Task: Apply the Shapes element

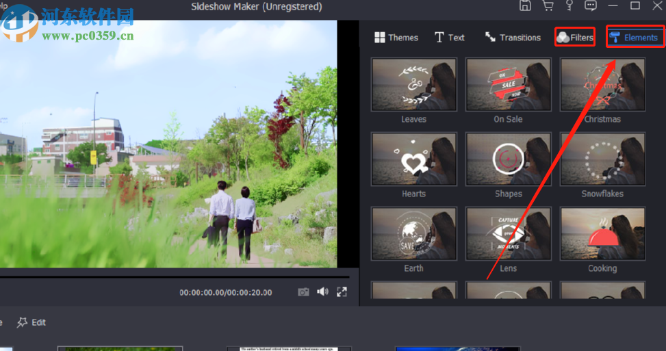Action: (509, 159)
